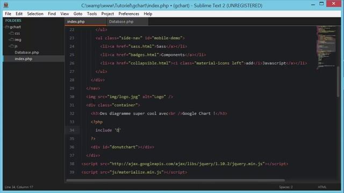
Task: Open the HTML syntax selector
Action: (x=322, y=187)
